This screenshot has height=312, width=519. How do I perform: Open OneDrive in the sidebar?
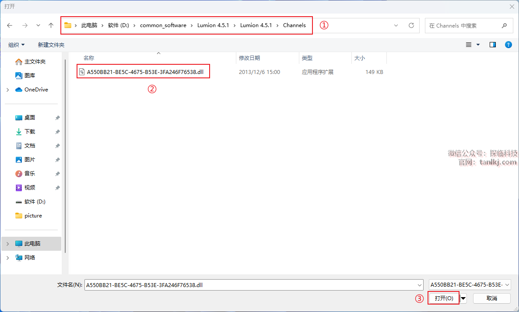pyautogui.click(x=36, y=90)
